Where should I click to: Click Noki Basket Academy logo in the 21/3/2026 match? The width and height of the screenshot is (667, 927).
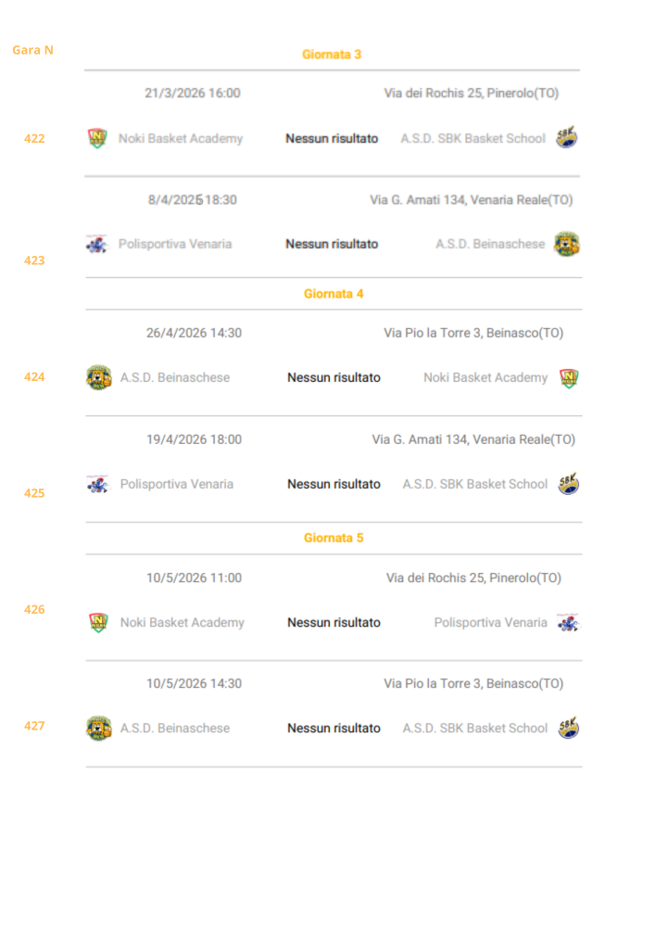pyautogui.click(x=97, y=138)
